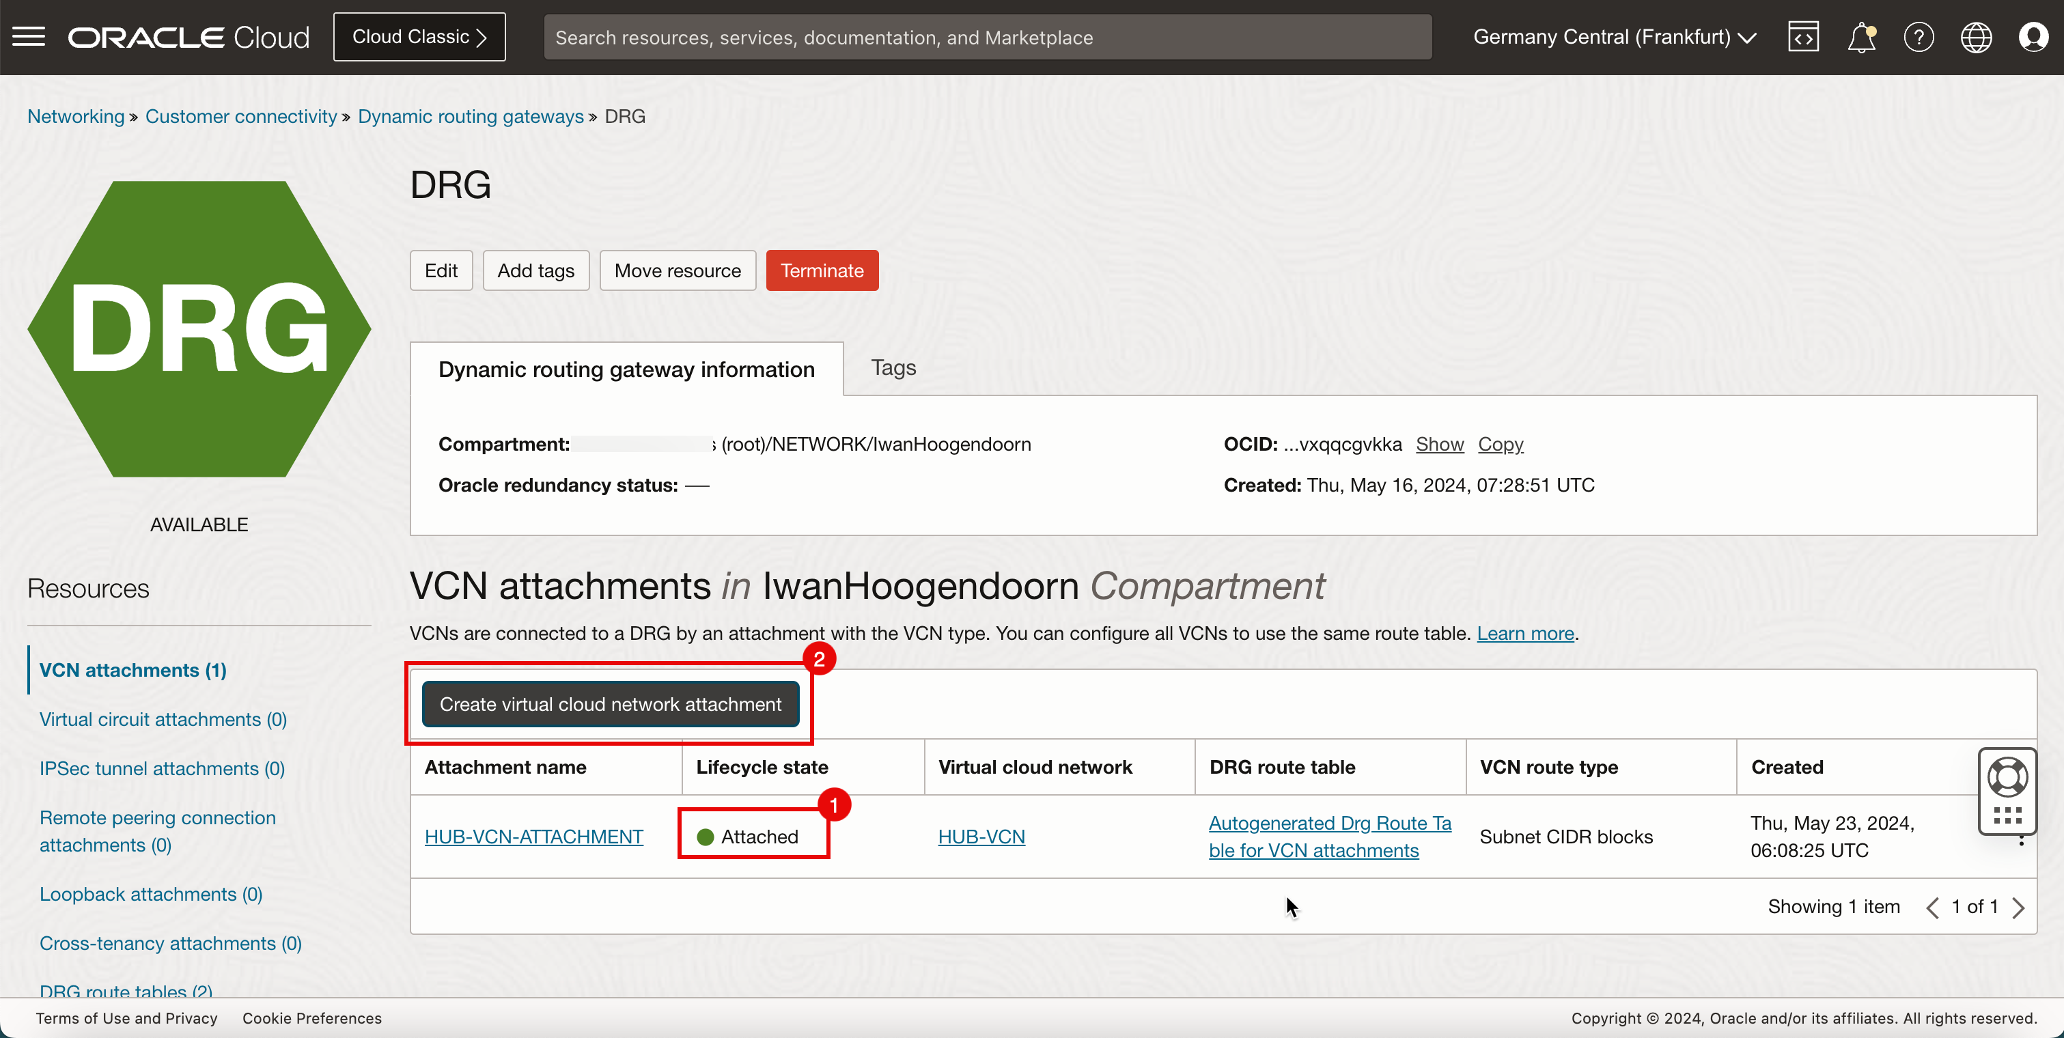Image resolution: width=2064 pixels, height=1038 pixels.
Task: Click the notifications bell icon
Action: [x=1861, y=37]
